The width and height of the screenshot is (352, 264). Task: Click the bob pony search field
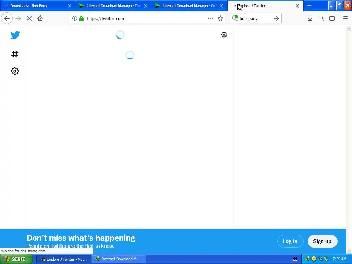click(255, 19)
